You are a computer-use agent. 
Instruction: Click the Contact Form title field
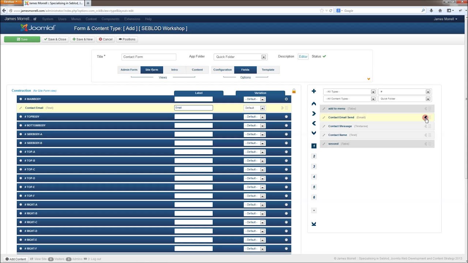[x=148, y=57]
